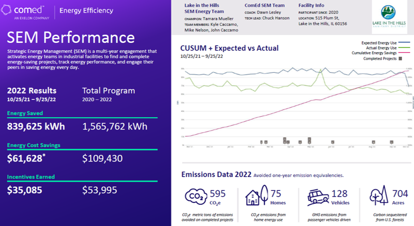
Task: Click the Emissions Data 2022 heading
Action: click(216, 174)
